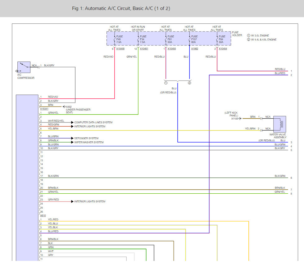Click the circled 1 engine marker under the RED/BLU wire

pos(166,83)
